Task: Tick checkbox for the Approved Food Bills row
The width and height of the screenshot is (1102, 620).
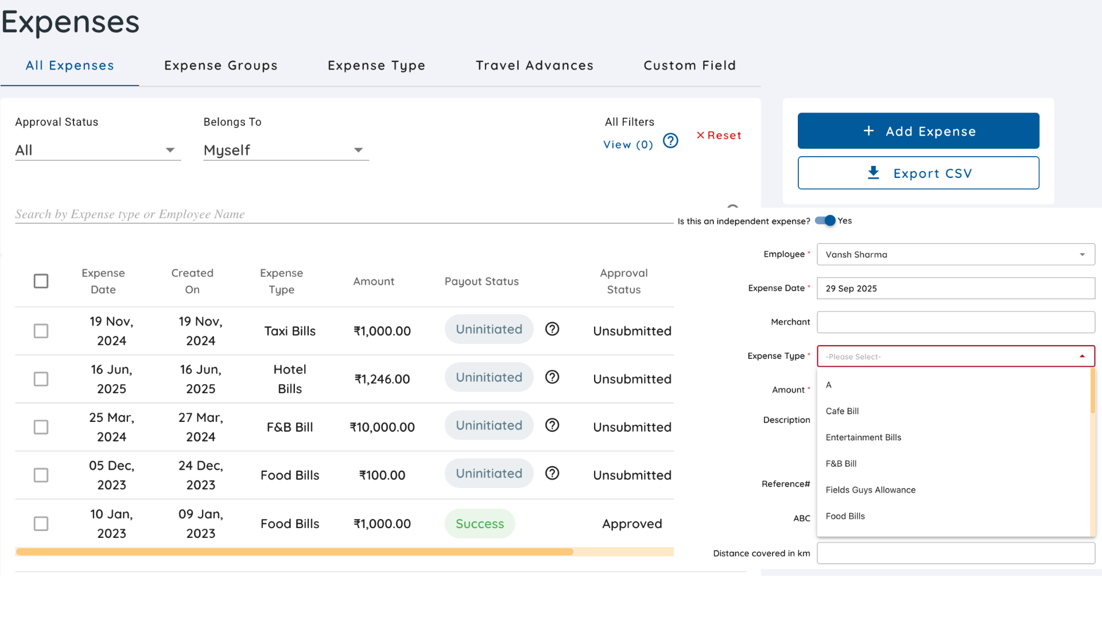Action: tap(41, 524)
